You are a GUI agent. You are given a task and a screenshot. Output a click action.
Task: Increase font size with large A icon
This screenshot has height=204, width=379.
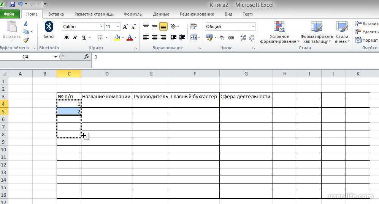(x=125, y=27)
